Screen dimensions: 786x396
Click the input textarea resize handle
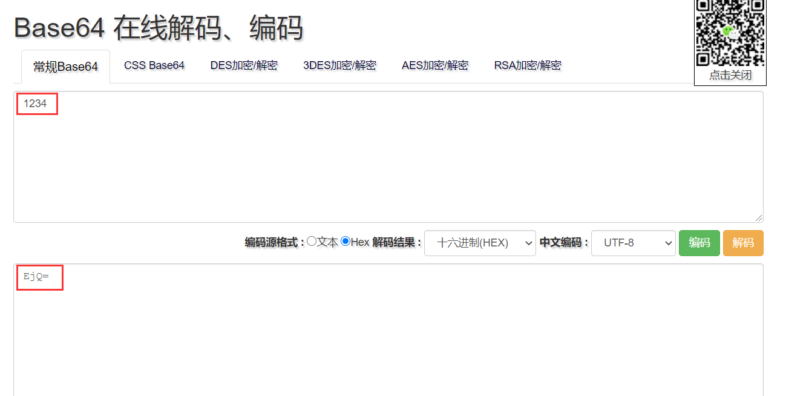(x=759, y=218)
